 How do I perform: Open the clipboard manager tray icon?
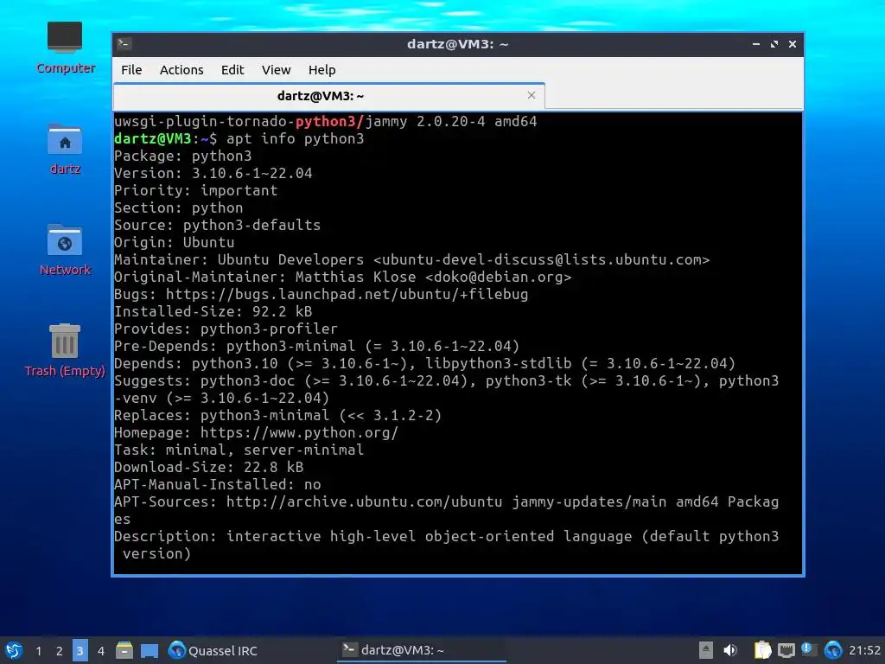tap(762, 650)
